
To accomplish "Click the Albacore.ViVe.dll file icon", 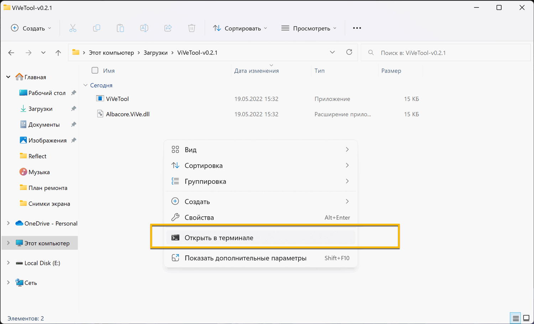I will click(100, 114).
